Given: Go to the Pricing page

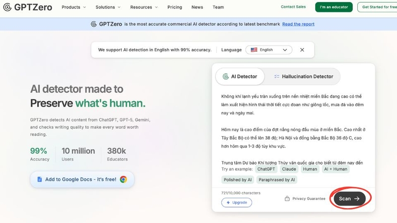Looking at the screenshot, I should coord(175,7).
